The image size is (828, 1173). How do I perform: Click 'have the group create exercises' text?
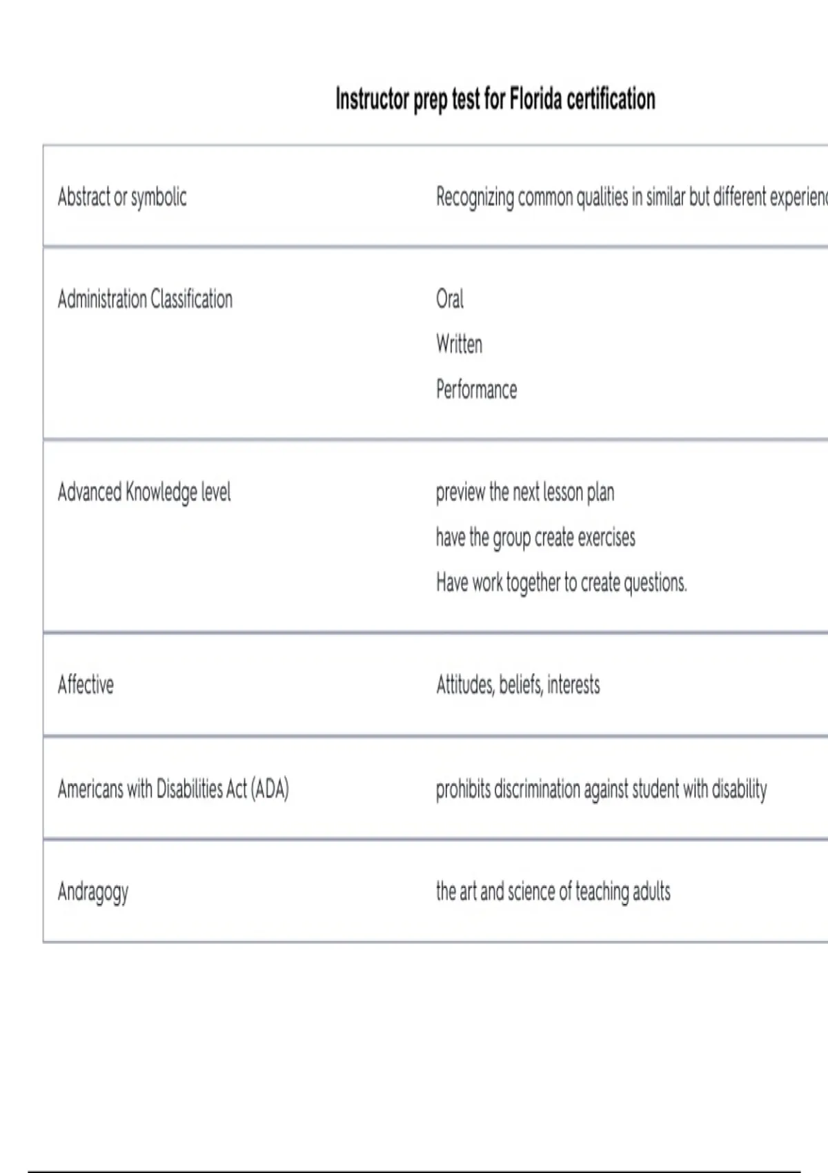pos(535,538)
